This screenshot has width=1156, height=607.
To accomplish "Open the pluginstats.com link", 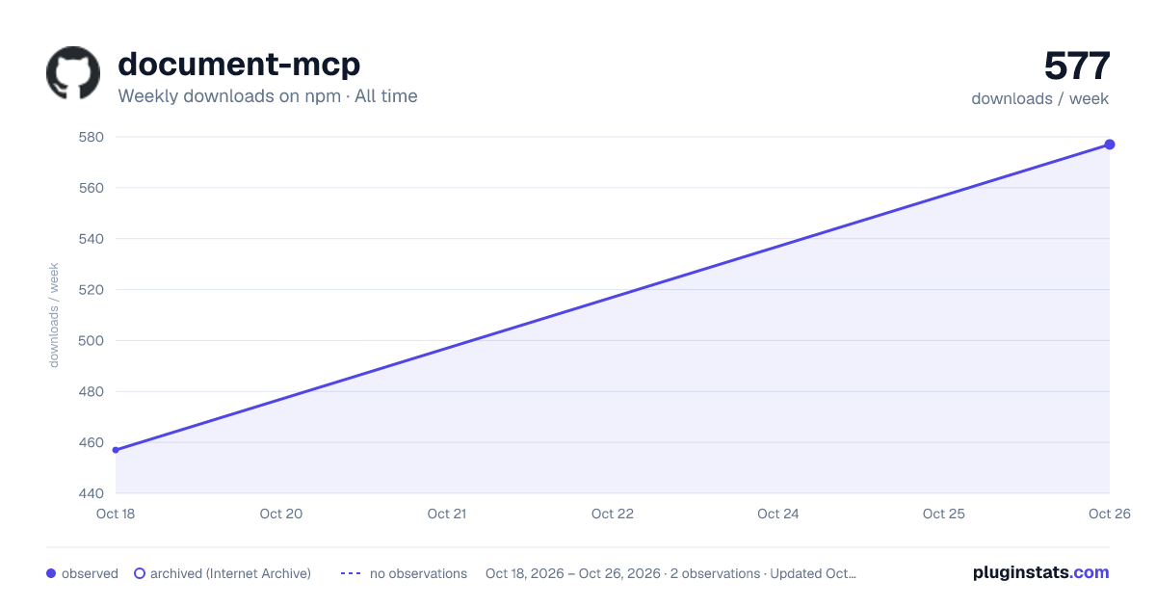I will click(1041, 572).
